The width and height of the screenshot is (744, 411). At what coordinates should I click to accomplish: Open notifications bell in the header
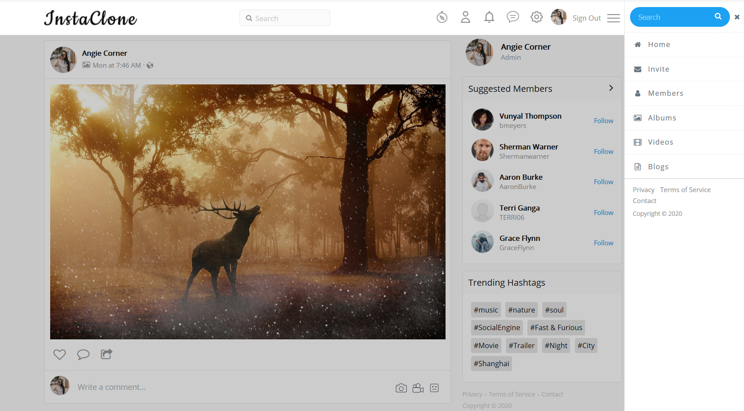coord(489,18)
